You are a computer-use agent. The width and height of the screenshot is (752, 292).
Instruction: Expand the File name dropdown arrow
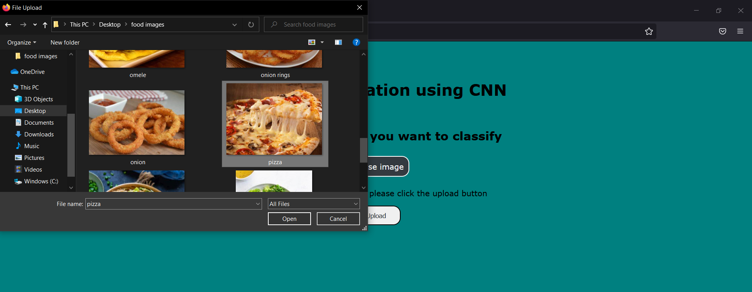tap(258, 204)
